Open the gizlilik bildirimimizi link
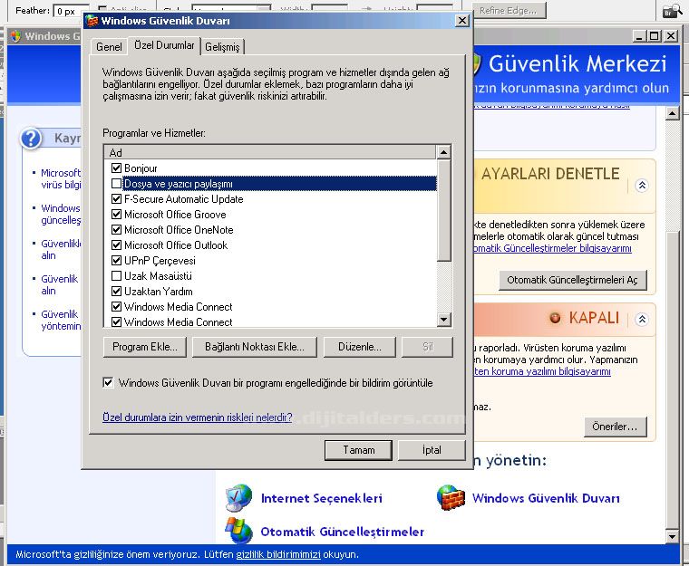The height and width of the screenshot is (566, 689). coord(278,554)
